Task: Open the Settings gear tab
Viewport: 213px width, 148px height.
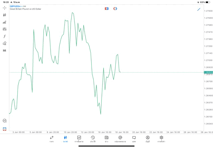Action: click(x=161, y=139)
